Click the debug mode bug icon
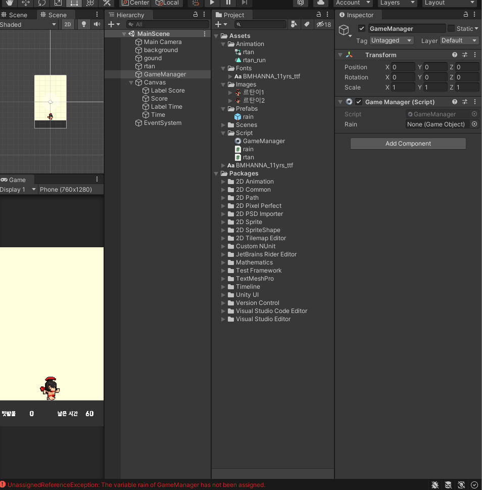482x490 pixels. [435, 484]
